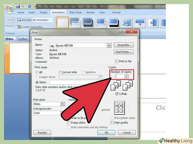Select the Fade Smoothly transition

75,23
